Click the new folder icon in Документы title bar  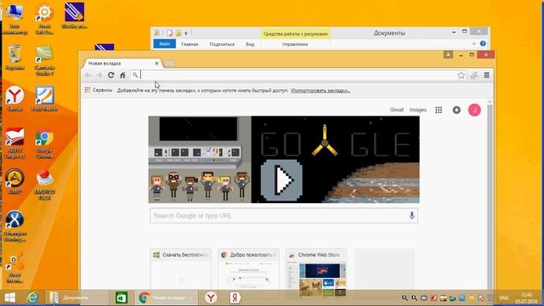pyautogui.click(x=178, y=33)
